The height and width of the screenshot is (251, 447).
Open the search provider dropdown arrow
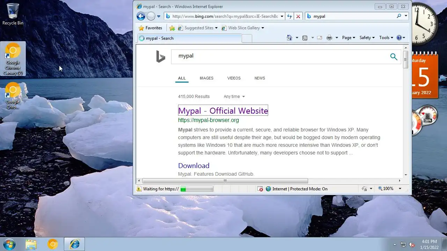click(x=406, y=16)
